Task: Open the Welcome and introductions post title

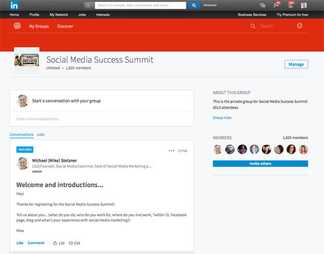Action: [60, 185]
